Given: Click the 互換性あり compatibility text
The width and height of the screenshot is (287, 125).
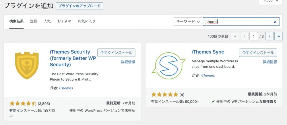Looking at the screenshot, I should click(268, 102).
